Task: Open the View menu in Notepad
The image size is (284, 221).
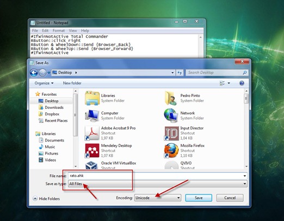Action: click(x=73, y=30)
